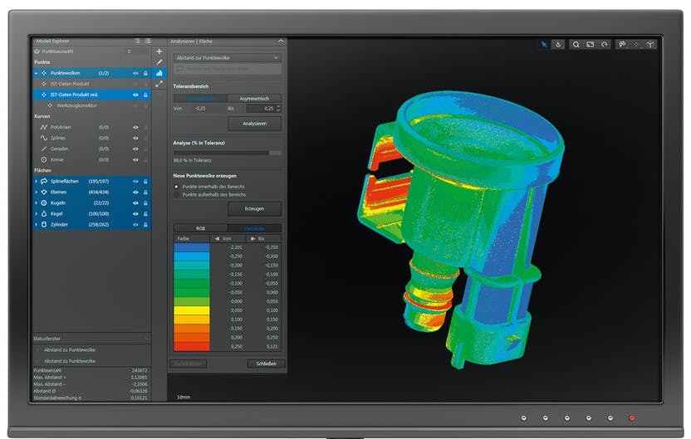Expand the Kegel group
This screenshot has width=691, height=439.
point(37,214)
